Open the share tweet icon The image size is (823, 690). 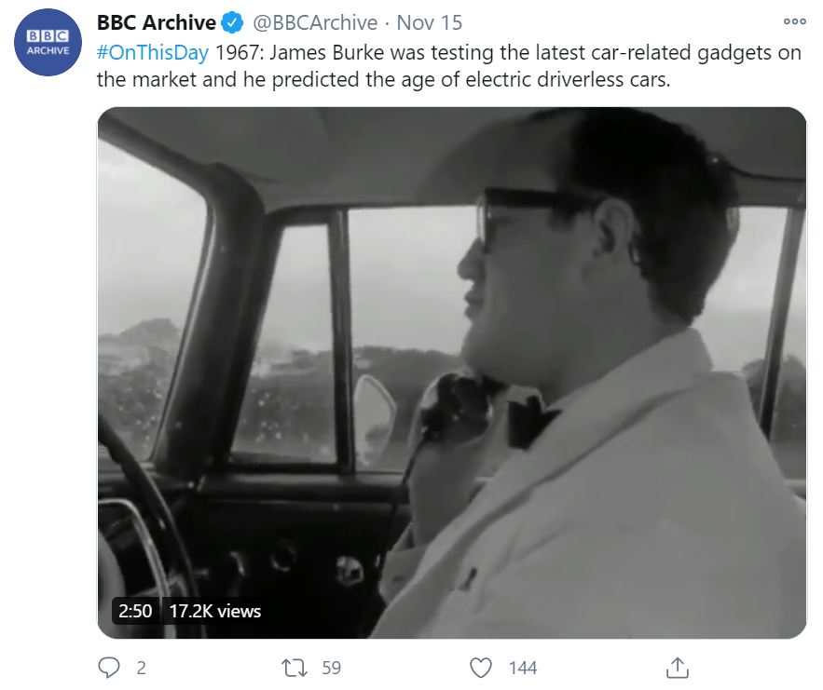pos(677,668)
